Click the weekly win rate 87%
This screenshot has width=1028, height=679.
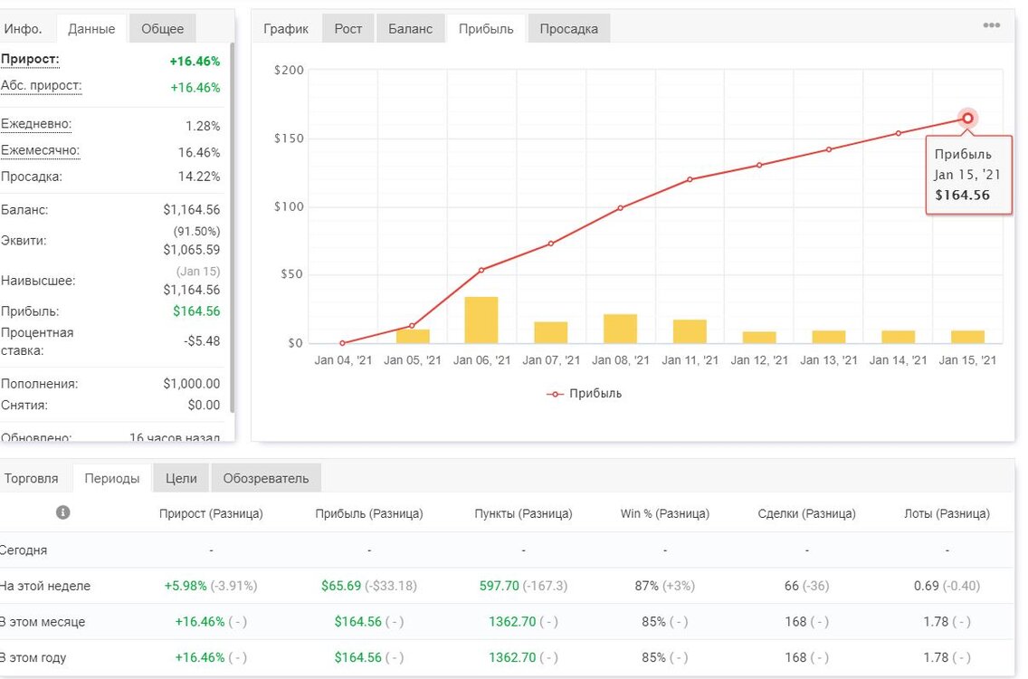pyautogui.click(x=646, y=586)
